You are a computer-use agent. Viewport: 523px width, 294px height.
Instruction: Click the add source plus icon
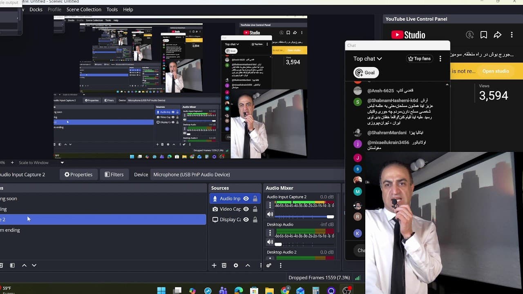point(214,265)
